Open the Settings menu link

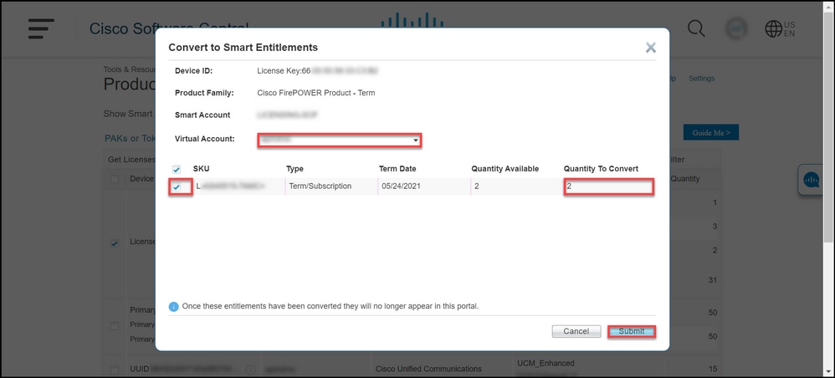[x=701, y=79]
